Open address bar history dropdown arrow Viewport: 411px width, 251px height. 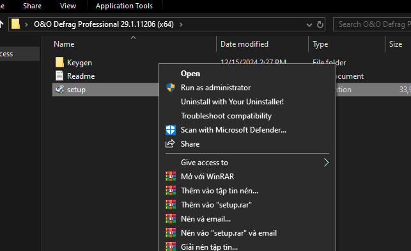(x=309, y=25)
